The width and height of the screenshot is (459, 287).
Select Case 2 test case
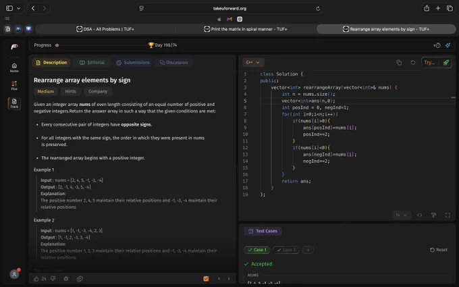pos(286,250)
